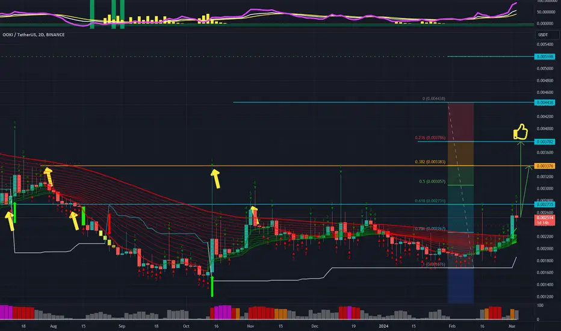The width and height of the screenshot is (561, 331).
Task: Click the 0.003200 price axis value
Action: point(545,176)
